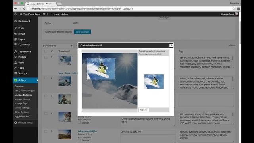
Task: Open Gallery menu in the admin bar
Action: pos(64,14)
